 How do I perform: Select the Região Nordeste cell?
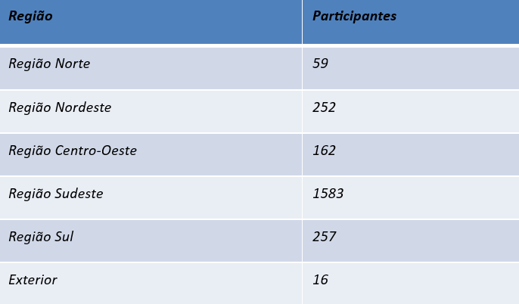[x=151, y=111]
